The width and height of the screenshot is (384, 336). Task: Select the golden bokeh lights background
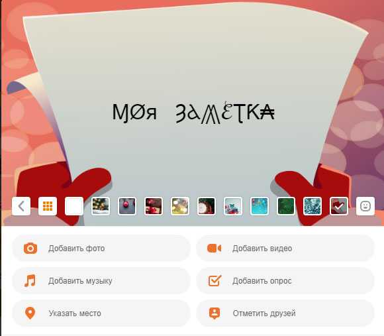click(x=180, y=206)
